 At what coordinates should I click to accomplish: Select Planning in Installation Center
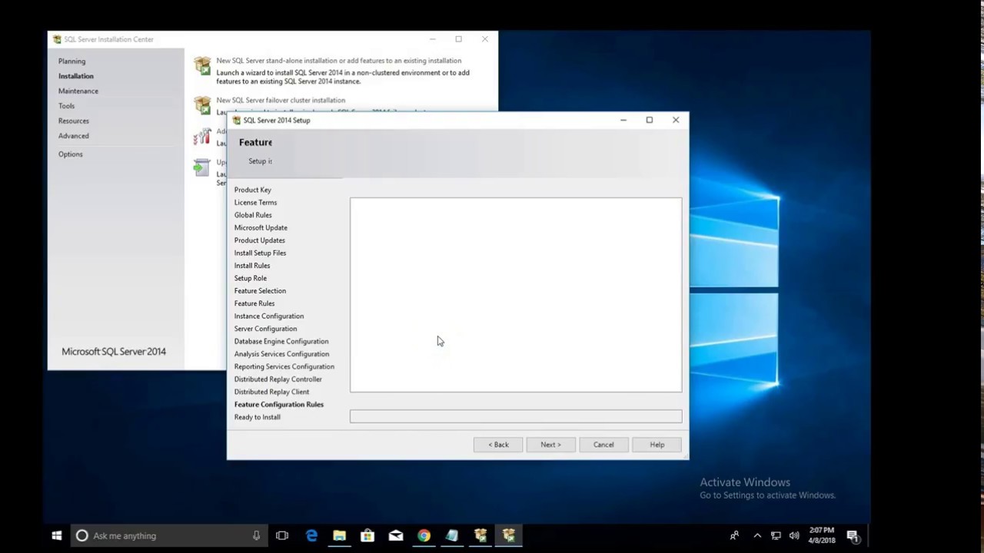[71, 61]
